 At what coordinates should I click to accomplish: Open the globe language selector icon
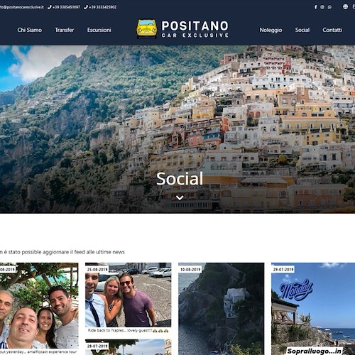(346, 6)
